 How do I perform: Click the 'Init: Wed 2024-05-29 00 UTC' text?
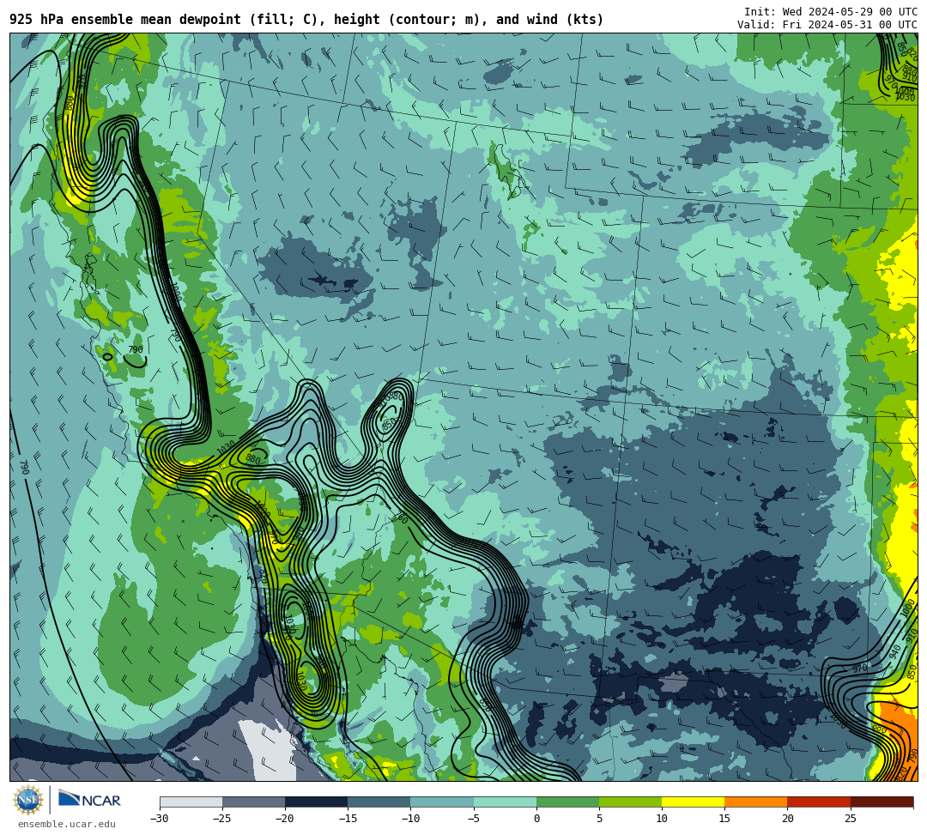(831, 12)
